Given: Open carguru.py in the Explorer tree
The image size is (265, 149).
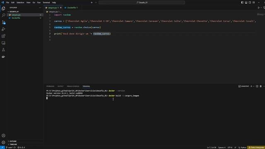Looking at the screenshot, I should [16, 15].
